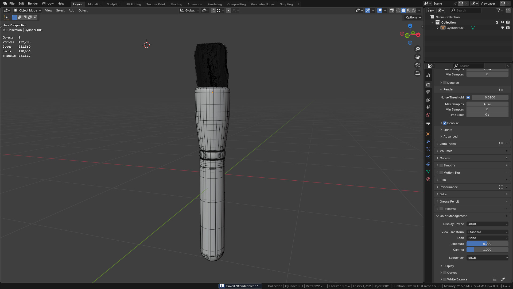Click the Blender logo menu icon
Screen dimensions: 513x289
coord(5,3)
